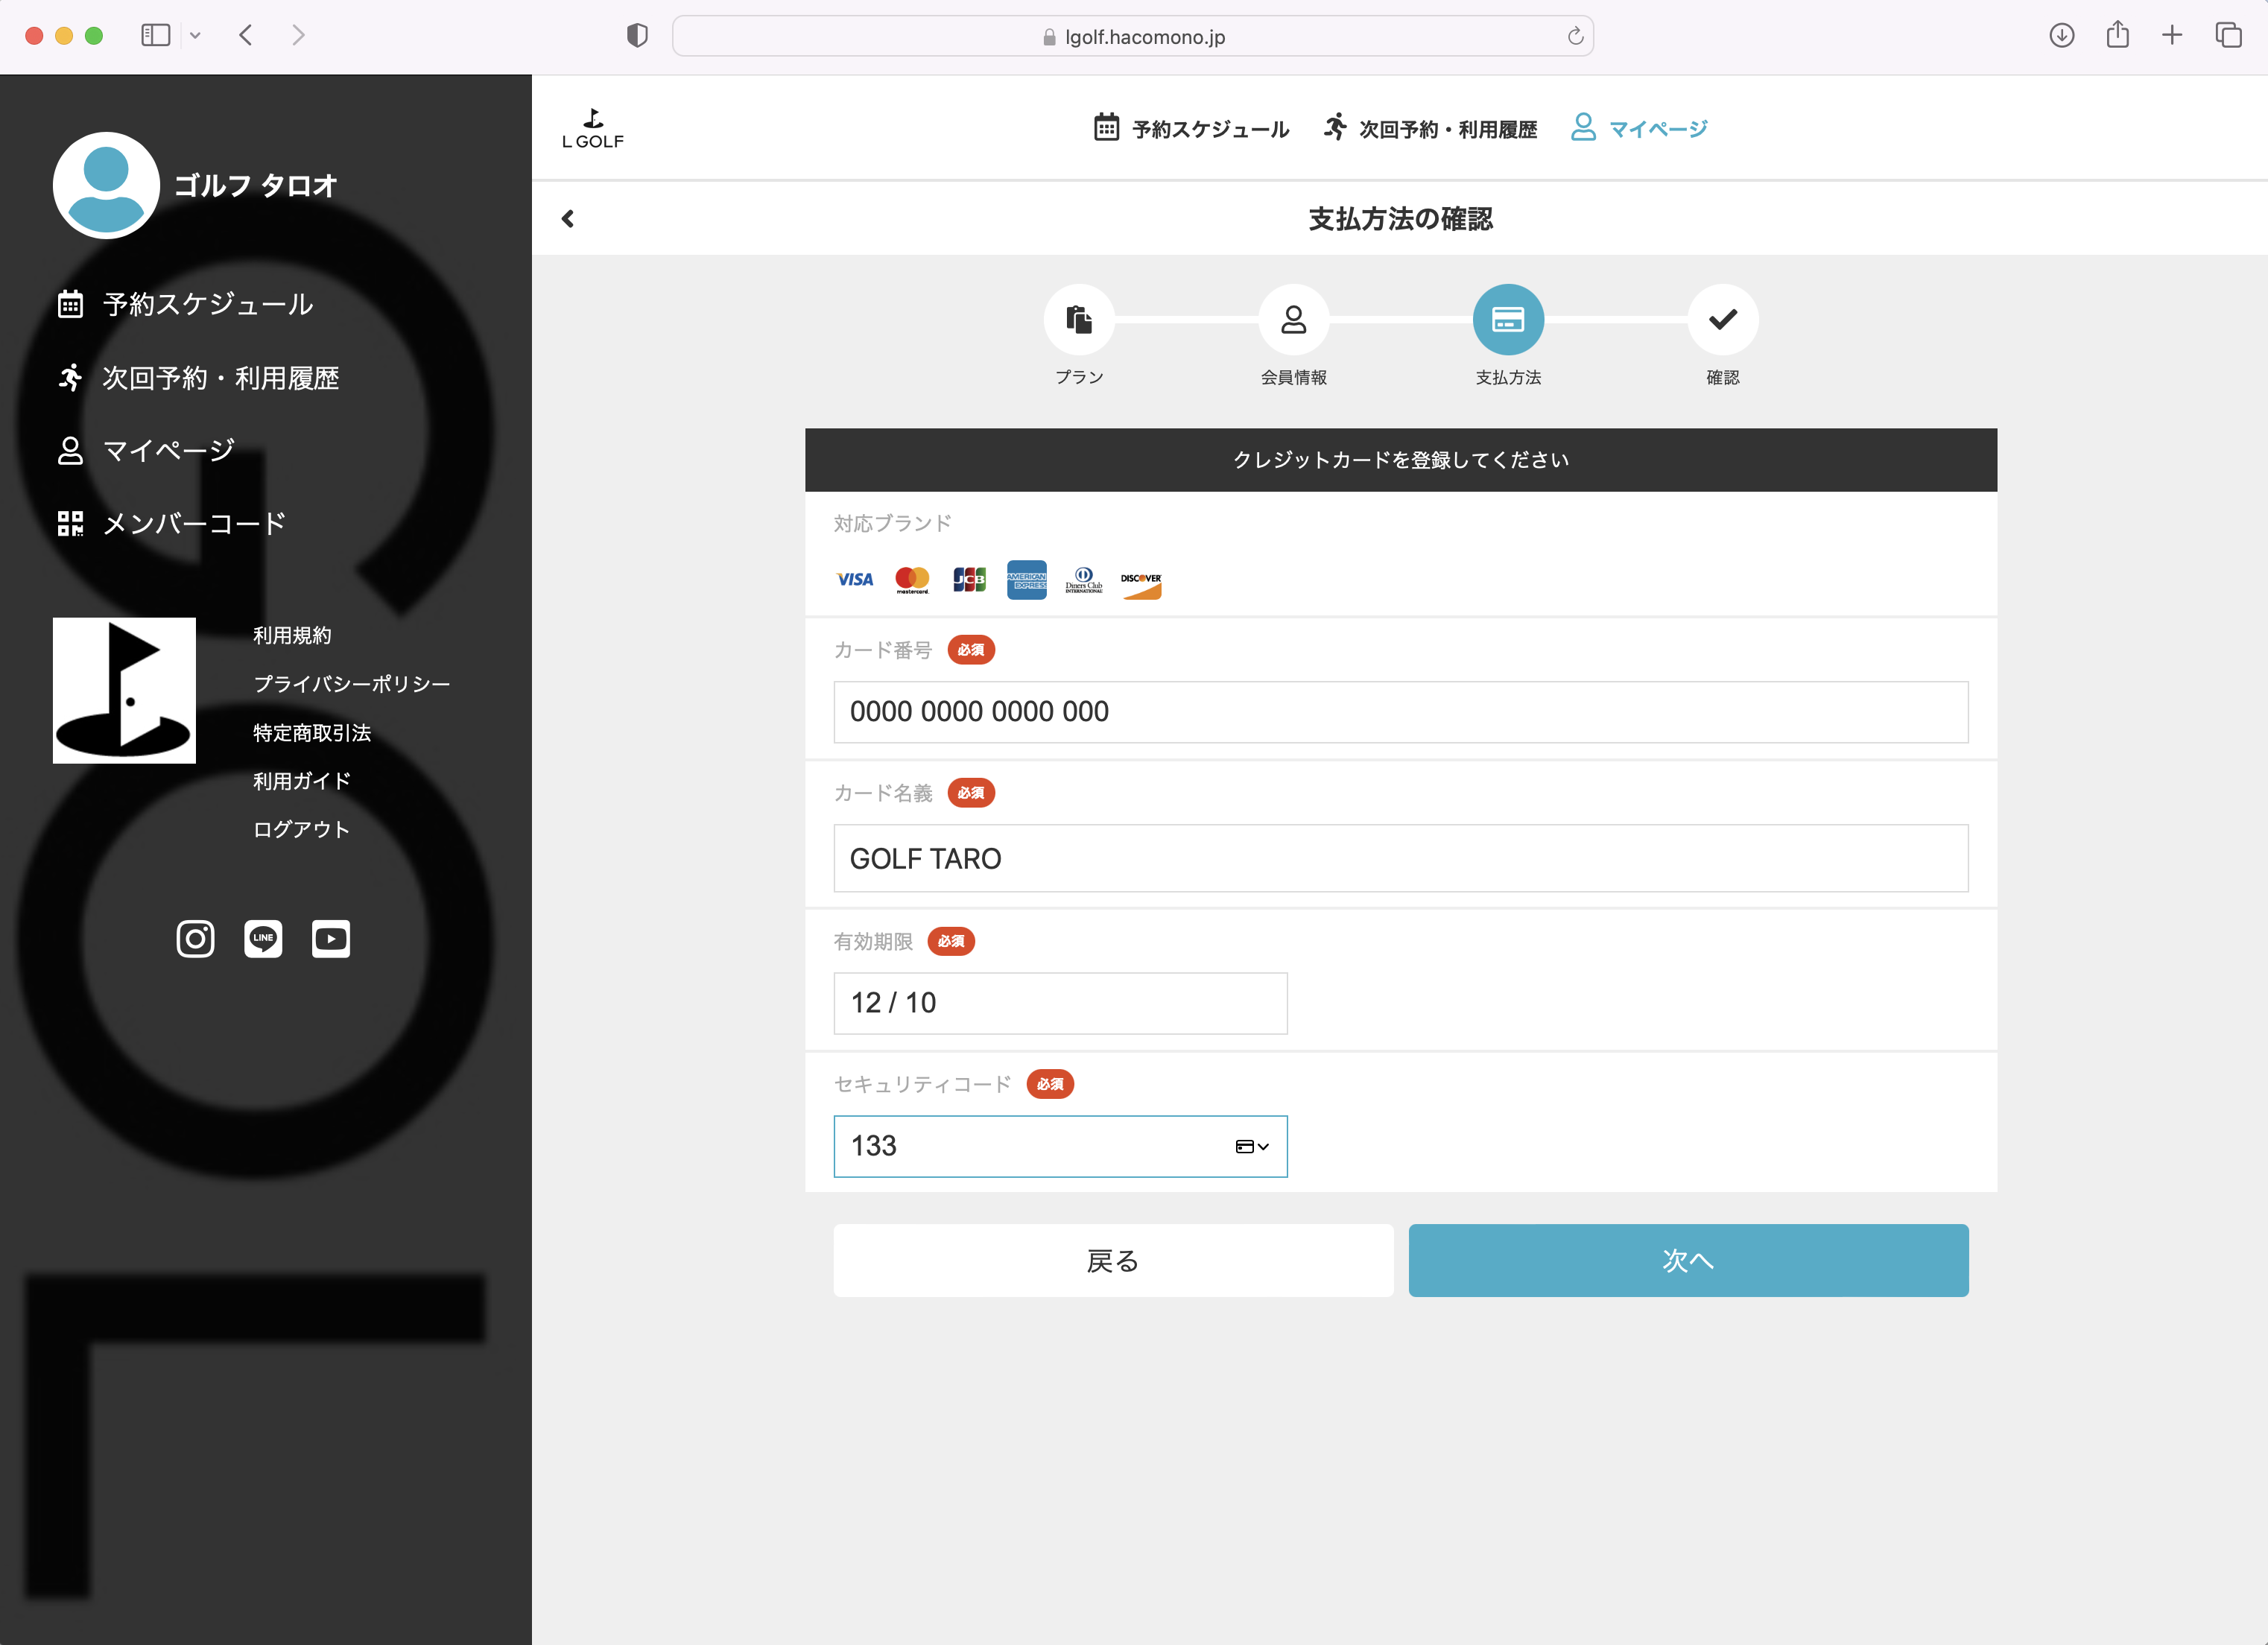Open the YouTube social icon
This screenshot has width=2268, height=1645.
[331, 938]
